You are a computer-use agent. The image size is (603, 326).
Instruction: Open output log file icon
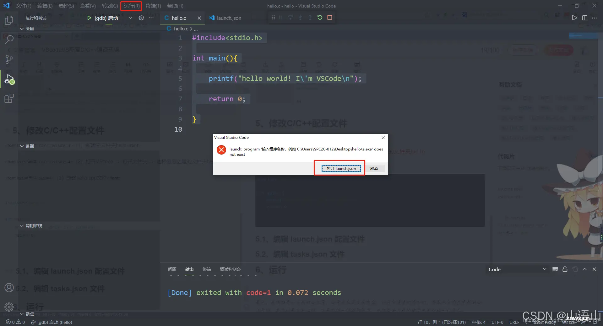point(575,269)
